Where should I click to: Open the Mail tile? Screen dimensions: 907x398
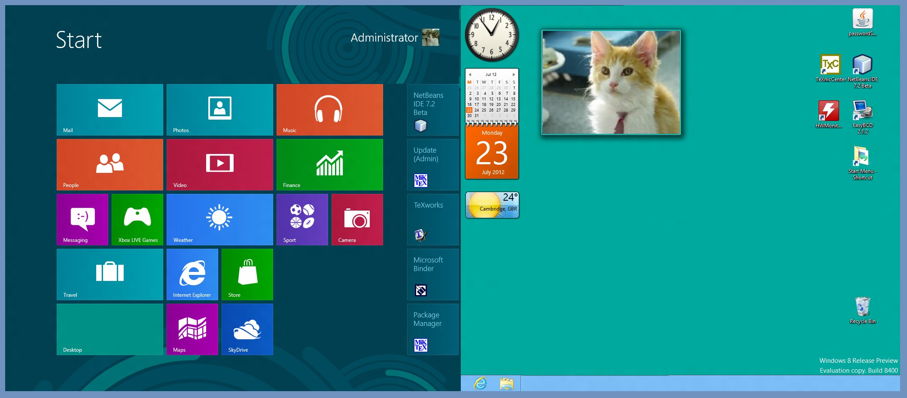click(x=110, y=110)
